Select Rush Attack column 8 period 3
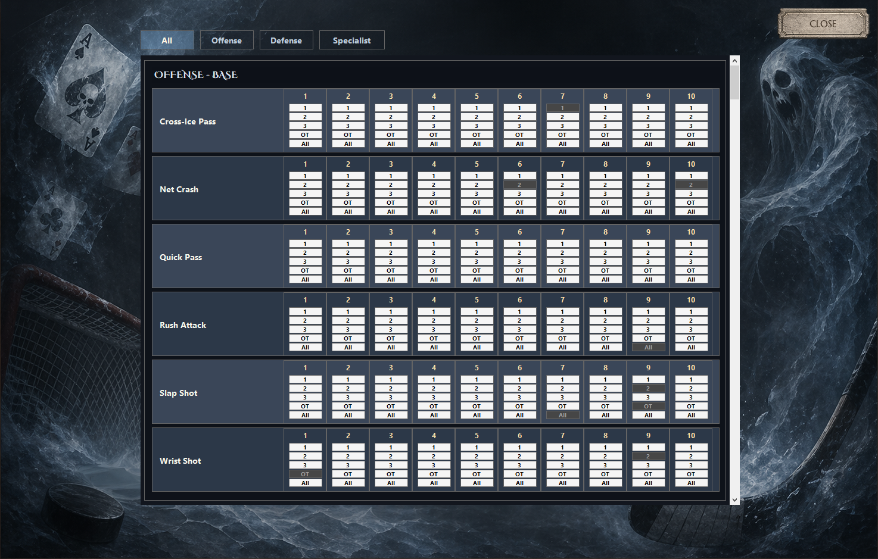Screen dimensions: 878x559 click(605, 330)
